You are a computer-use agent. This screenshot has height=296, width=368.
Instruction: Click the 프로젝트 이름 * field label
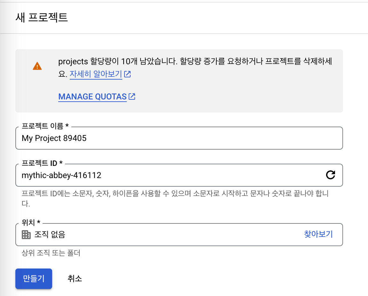pos(45,126)
